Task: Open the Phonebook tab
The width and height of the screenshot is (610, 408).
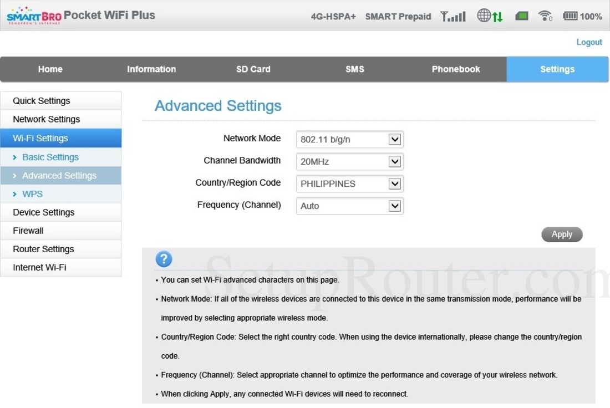Action: 456,69
